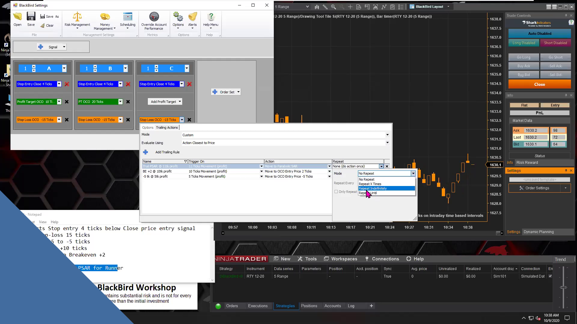Open the BlackBird Layout dropdown
Image resolution: width=577 pixels, height=324 pixels.
coord(448,7)
